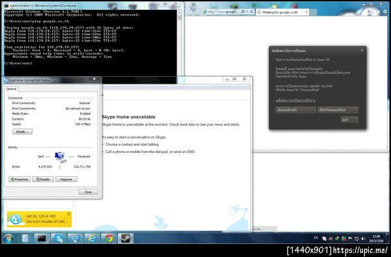Expand the address bar autocomplete dropdown arrow

click(x=247, y=12)
